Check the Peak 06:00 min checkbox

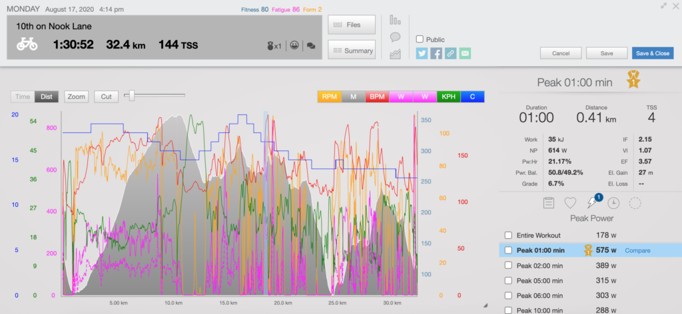pos(508,295)
